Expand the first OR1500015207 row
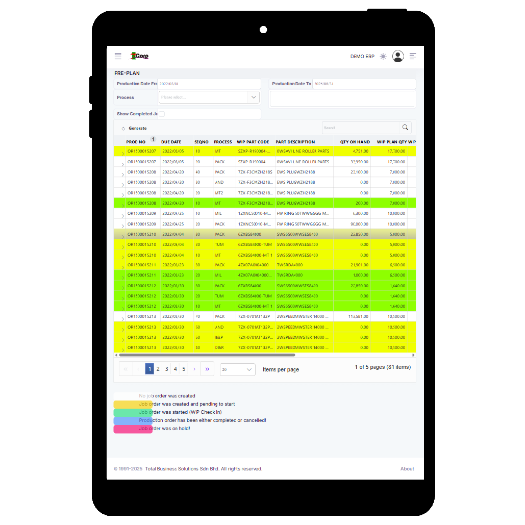The image size is (525, 525). point(123,153)
